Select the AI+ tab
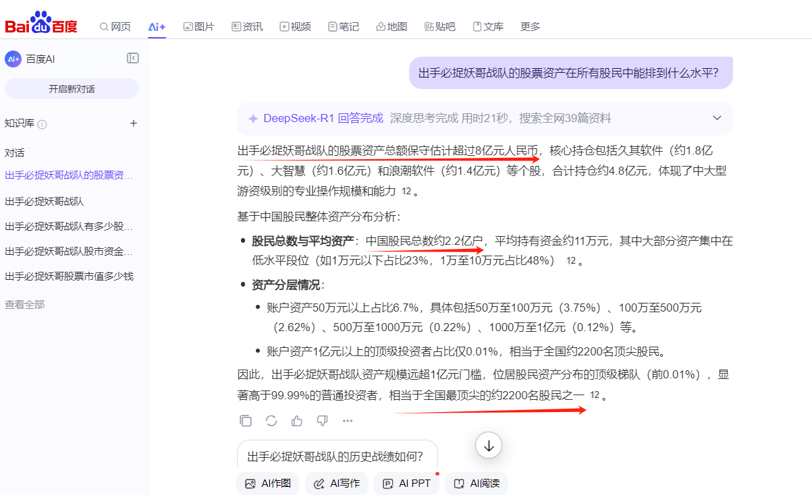812x495 pixels. pos(157,26)
